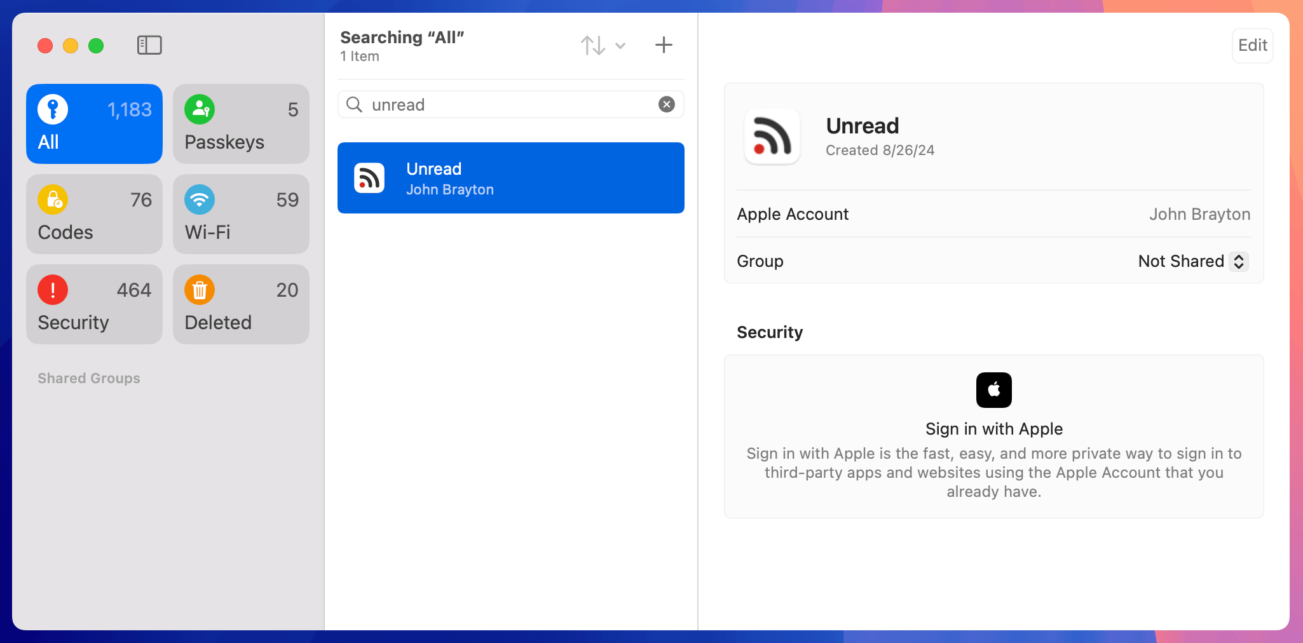Click the Apple logo icon
Screen dimensions: 1303x643
[994, 390]
